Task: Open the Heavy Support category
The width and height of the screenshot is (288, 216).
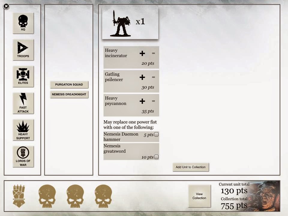Action: pos(23,130)
